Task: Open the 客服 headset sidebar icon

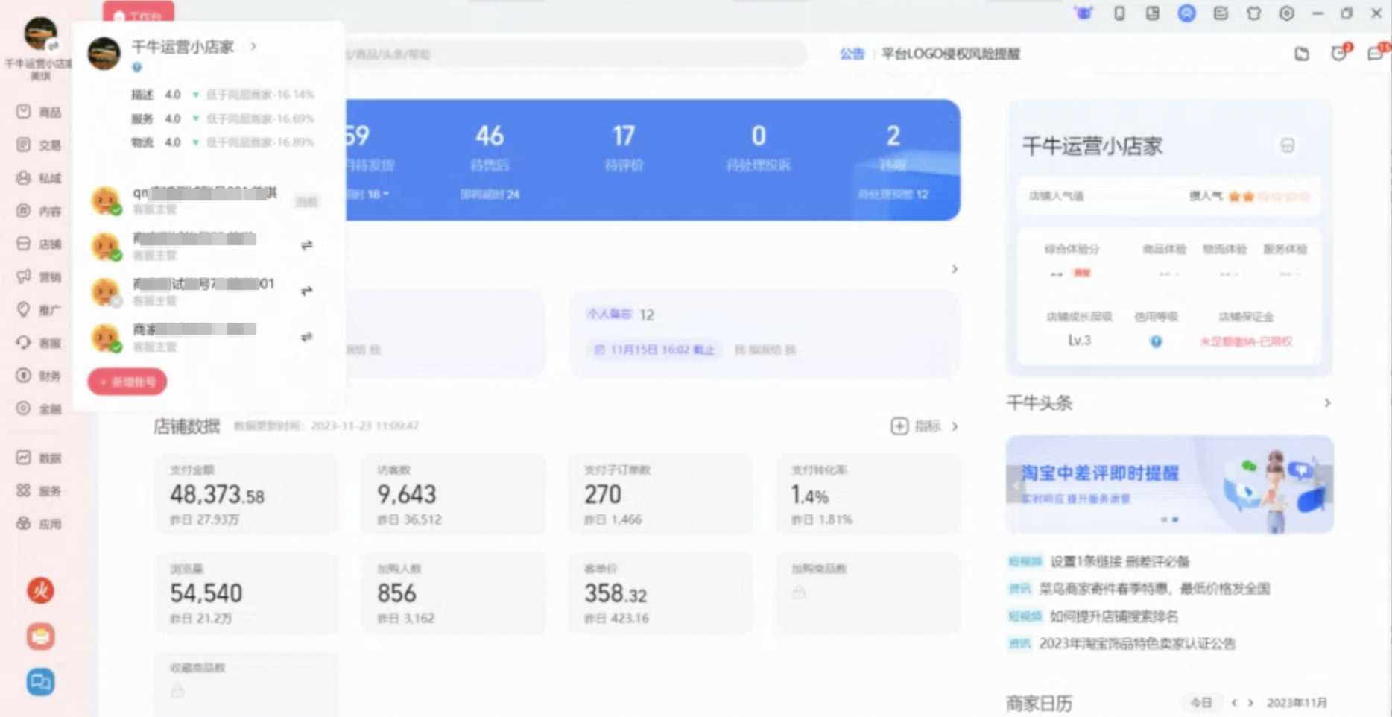Action: 24,342
